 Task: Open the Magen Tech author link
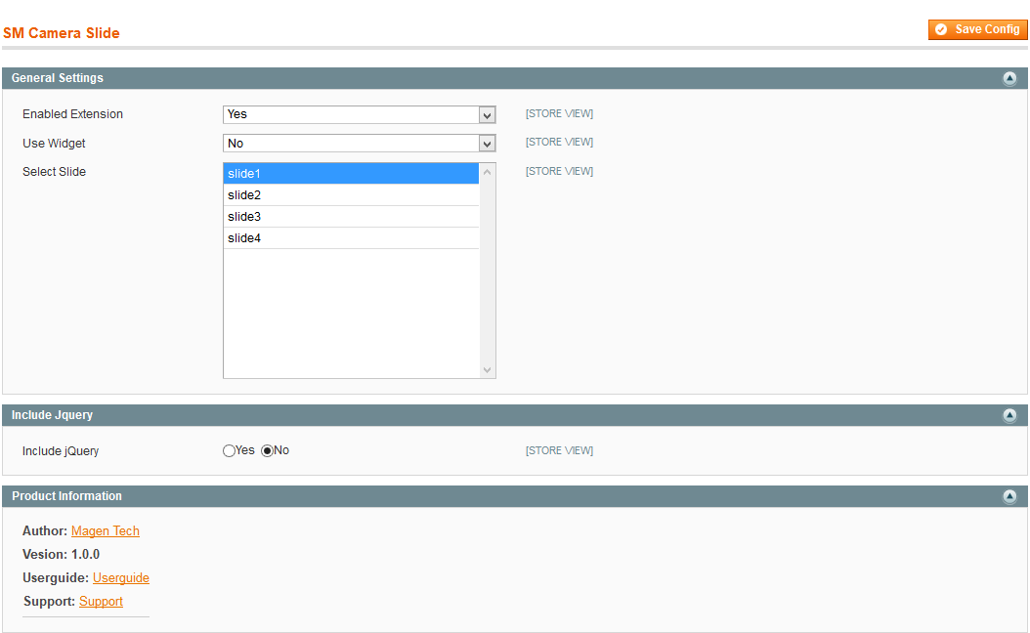click(106, 530)
